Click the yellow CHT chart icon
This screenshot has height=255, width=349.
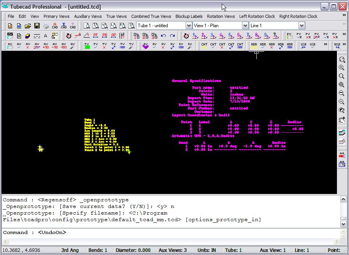click(x=204, y=45)
